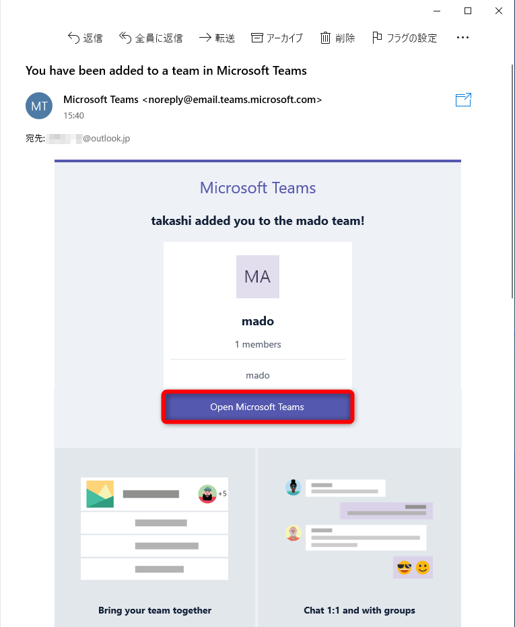Click the MT sender avatar
The height and width of the screenshot is (627, 515).
(38, 106)
